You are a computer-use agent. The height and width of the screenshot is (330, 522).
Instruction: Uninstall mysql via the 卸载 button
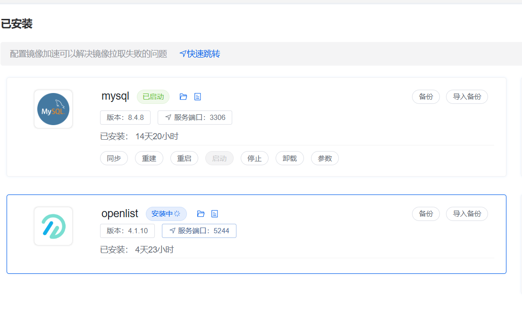pos(290,159)
